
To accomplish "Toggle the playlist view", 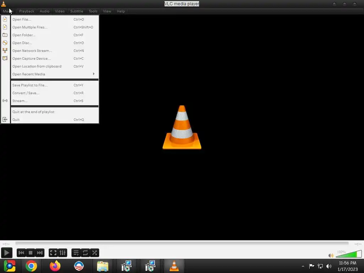I will [76, 253].
